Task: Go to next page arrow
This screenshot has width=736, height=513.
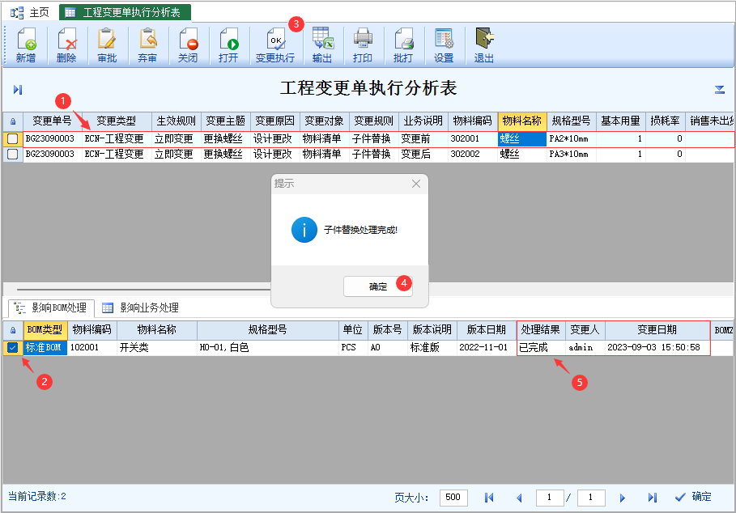Action: coord(622,498)
